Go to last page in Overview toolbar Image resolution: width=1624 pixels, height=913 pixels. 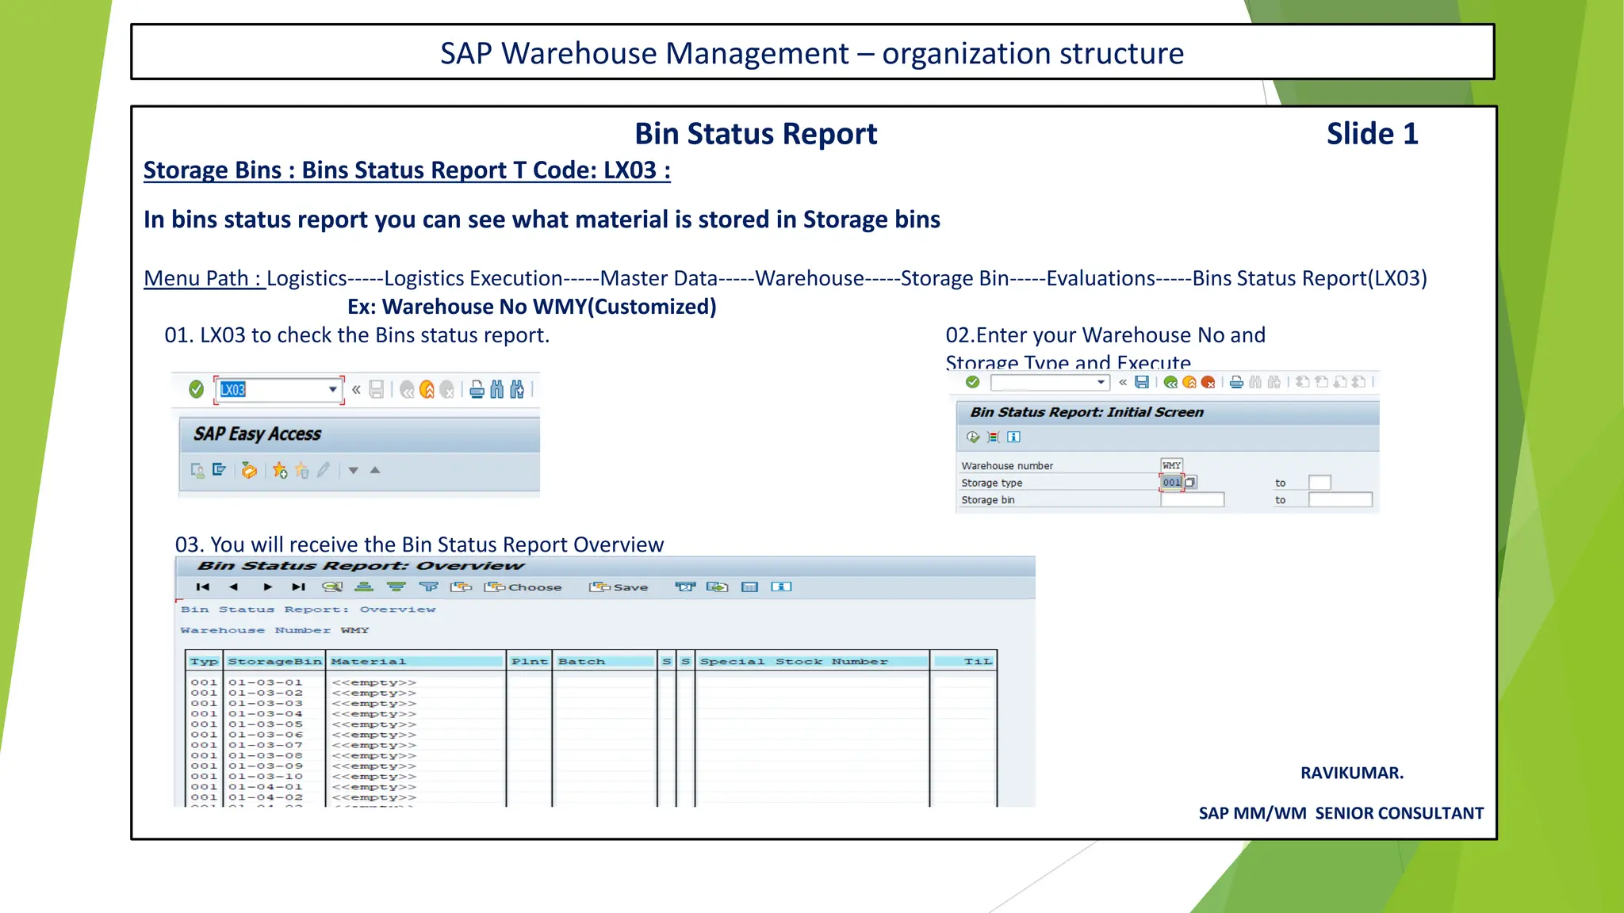298,587
